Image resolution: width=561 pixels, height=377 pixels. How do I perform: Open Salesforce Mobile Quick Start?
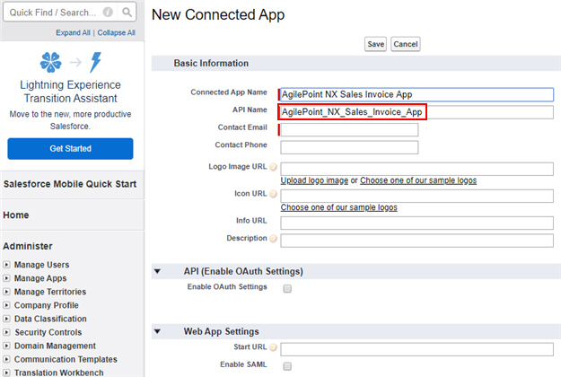pyautogui.click(x=70, y=184)
